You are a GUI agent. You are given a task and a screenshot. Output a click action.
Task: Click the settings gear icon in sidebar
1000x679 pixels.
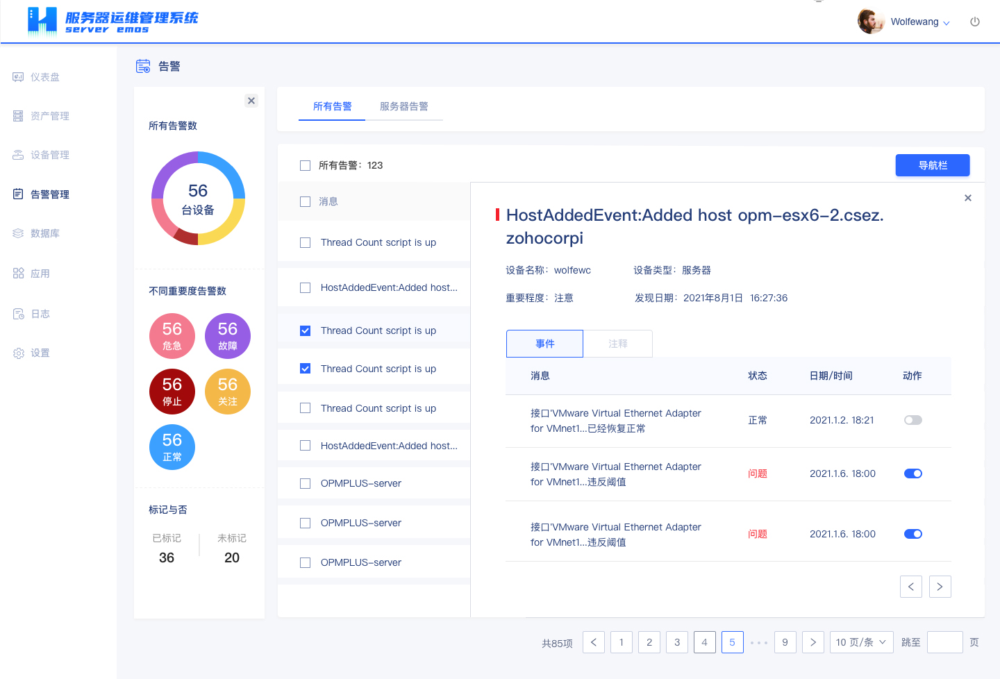point(18,353)
